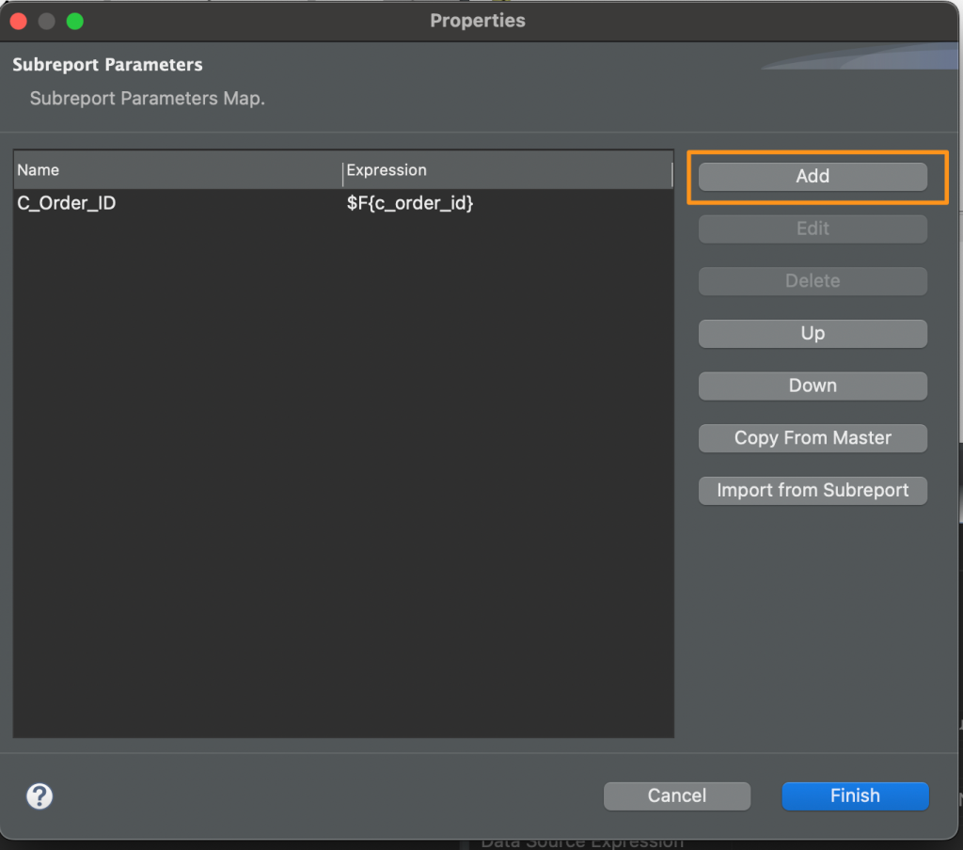Click the green zoom window button

tap(75, 22)
